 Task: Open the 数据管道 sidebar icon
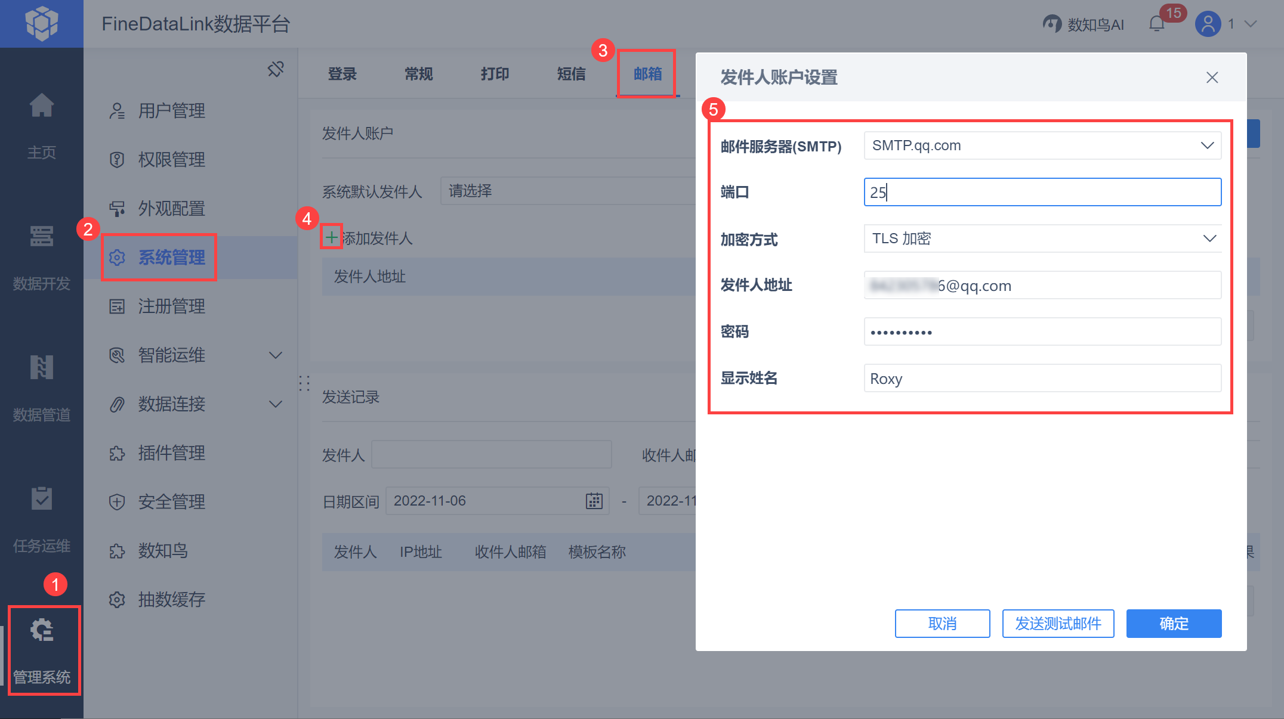pos(42,368)
